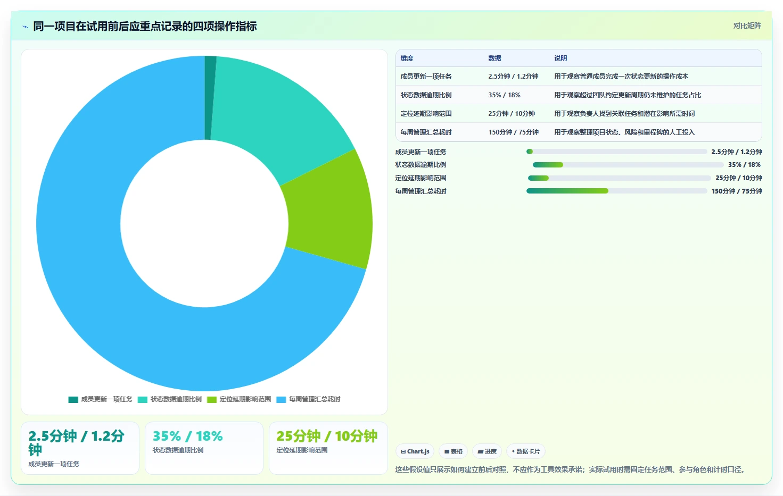
Task: Click the 数据 column header
Action: point(494,58)
